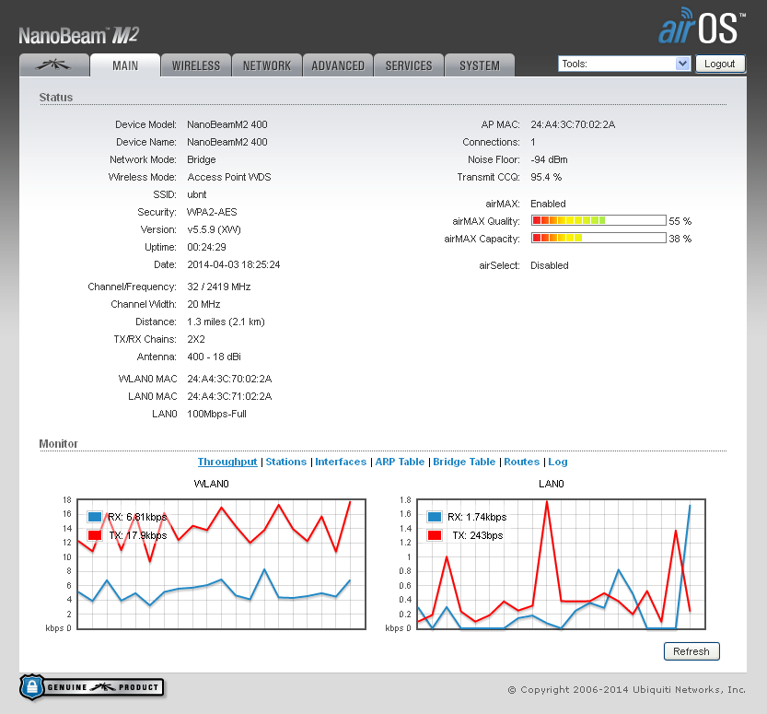
Task: Open the Throughput monitor link
Action: pyautogui.click(x=227, y=462)
